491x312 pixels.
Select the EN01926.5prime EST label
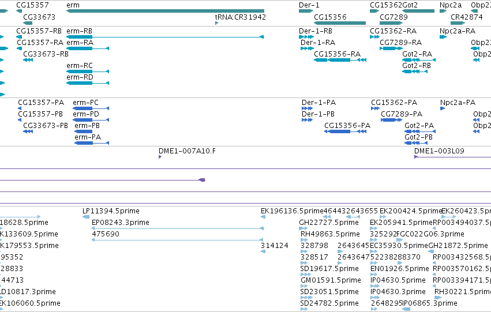pos(400,269)
